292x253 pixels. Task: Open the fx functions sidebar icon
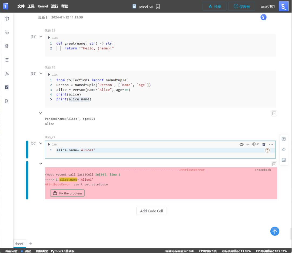coord(7,74)
